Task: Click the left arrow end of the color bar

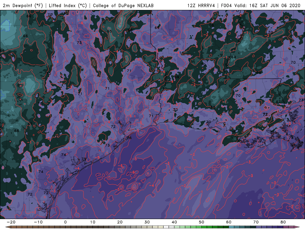Action: pos(8,227)
